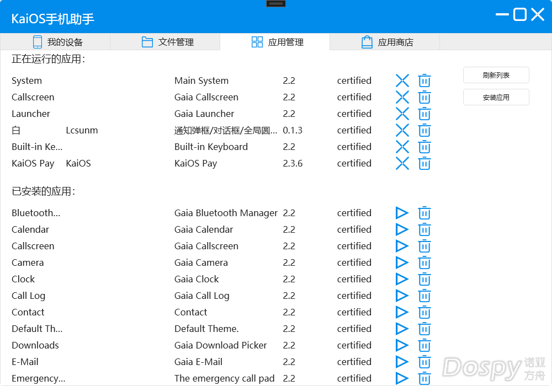Select the 'Gaia Calendar' description
552x386 pixels.
click(x=204, y=229)
